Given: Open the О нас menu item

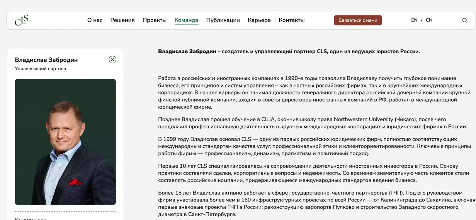Looking at the screenshot, I should (95, 20).
